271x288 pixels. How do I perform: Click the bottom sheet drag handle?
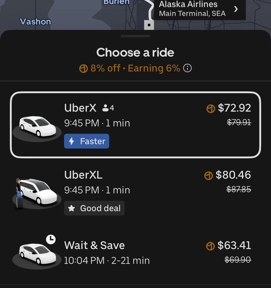[135, 36]
